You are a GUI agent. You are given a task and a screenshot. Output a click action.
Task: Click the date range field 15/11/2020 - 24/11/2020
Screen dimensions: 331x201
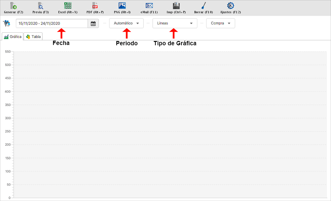tap(52, 24)
